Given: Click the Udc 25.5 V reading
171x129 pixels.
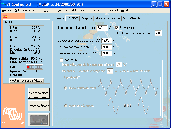Looking at the screenshot, I should coord(25,46).
